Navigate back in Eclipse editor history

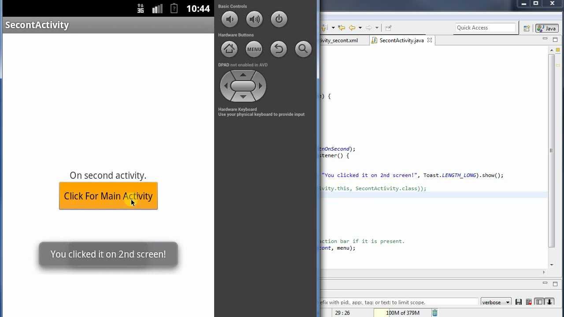coord(352,28)
